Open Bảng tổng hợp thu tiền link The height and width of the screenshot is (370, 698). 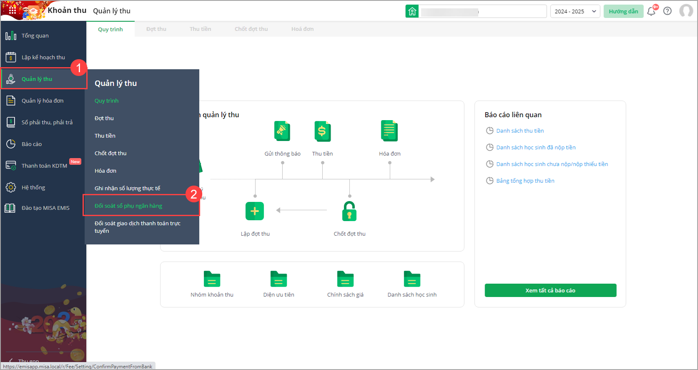(x=525, y=181)
